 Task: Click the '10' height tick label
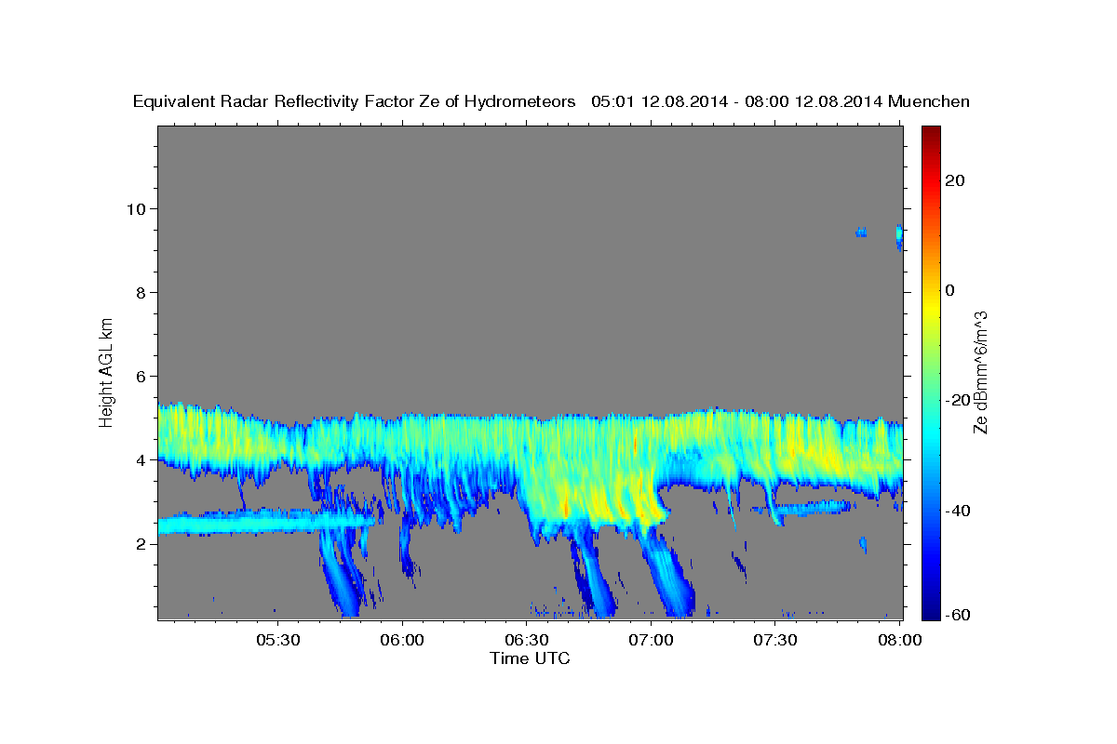[139, 208]
